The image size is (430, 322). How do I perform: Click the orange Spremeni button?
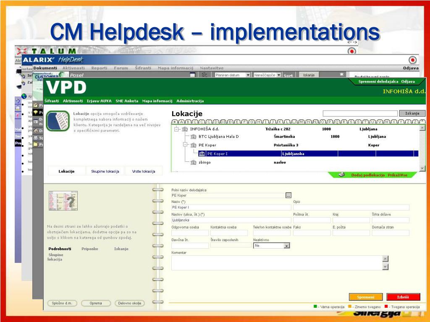pyautogui.click(x=366, y=297)
